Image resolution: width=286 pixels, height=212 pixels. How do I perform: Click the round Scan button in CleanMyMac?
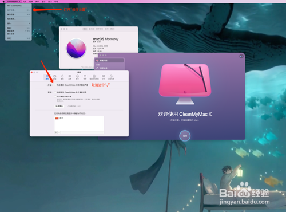(185, 136)
